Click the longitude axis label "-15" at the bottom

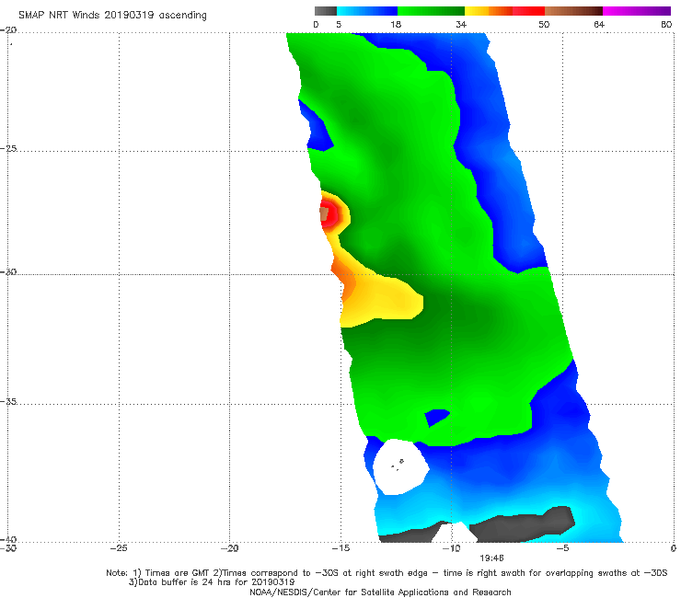pos(340,548)
